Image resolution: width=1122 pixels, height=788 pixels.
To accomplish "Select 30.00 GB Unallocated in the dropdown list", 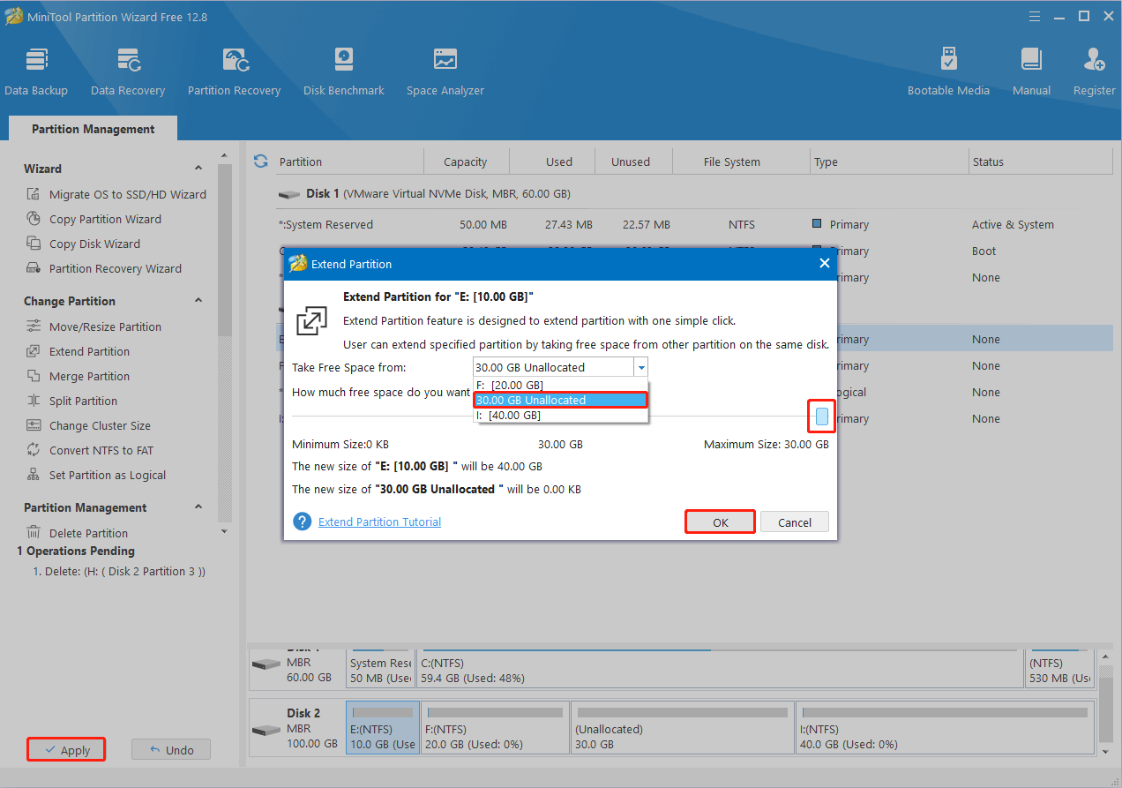I will tap(561, 400).
